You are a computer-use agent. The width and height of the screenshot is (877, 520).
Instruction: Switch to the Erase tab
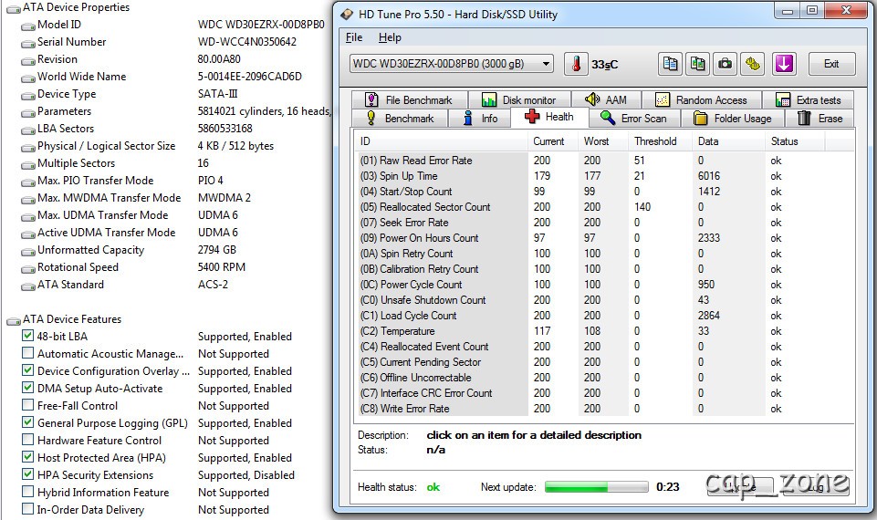820,119
